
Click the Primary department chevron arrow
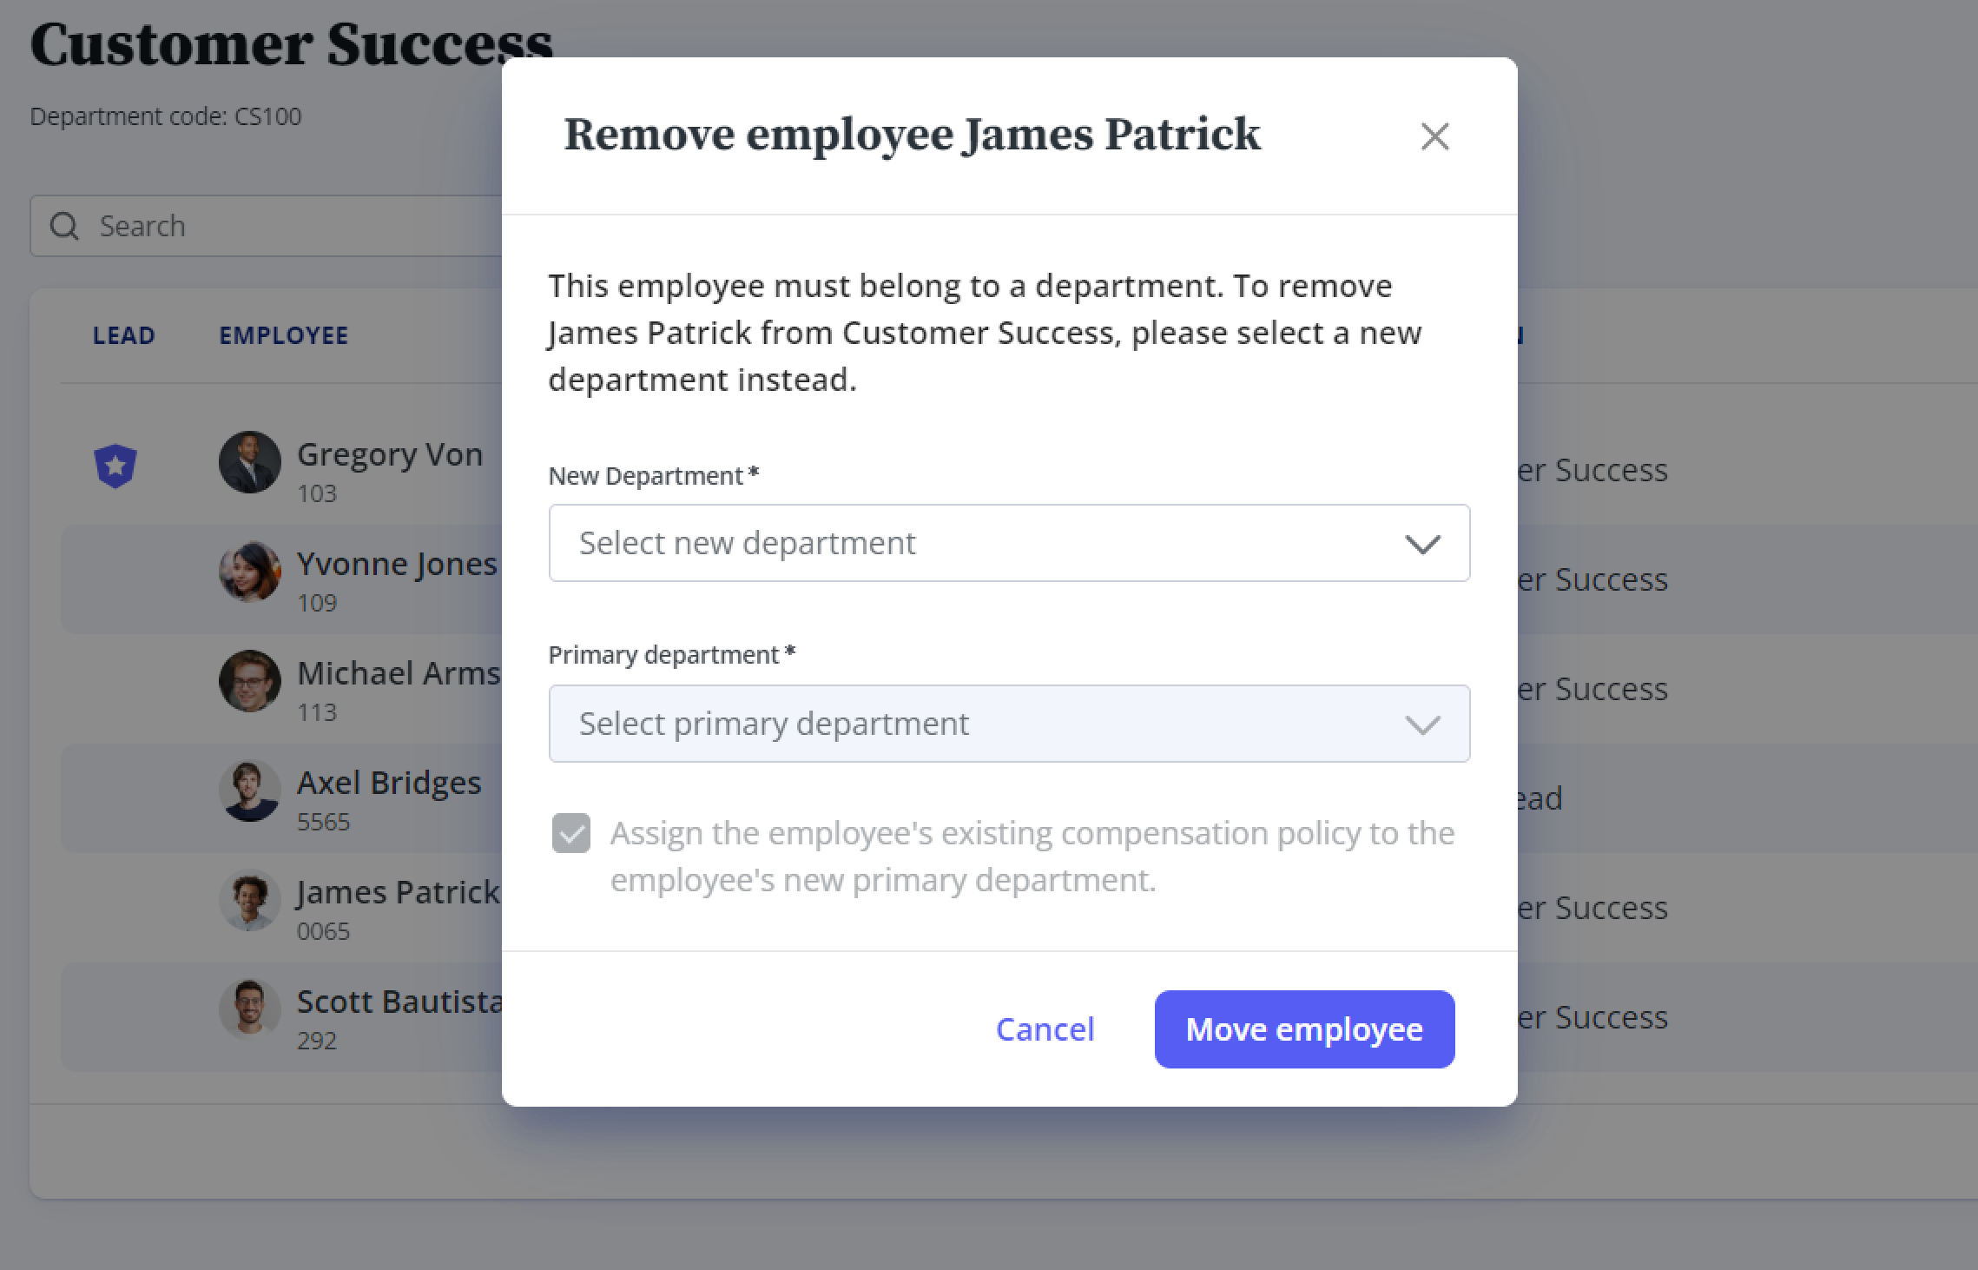click(x=1422, y=725)
